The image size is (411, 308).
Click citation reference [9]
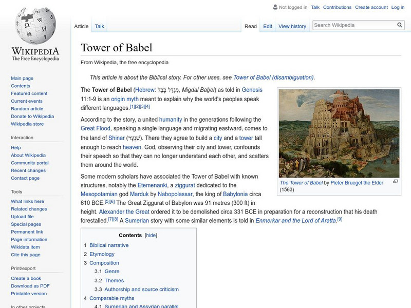coord(340,219)
